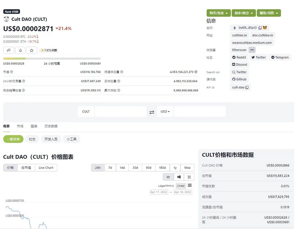This screenshot has height=229, width=296.
Task: Click CULT amount input field
Action: [121, 112]
